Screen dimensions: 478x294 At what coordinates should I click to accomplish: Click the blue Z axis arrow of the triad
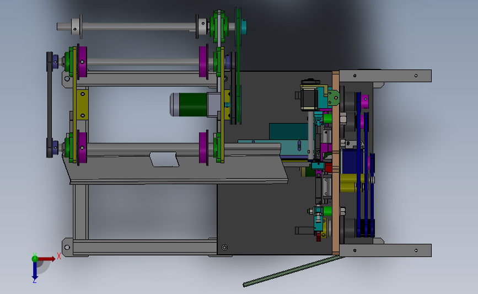click(x=35, y=270)
